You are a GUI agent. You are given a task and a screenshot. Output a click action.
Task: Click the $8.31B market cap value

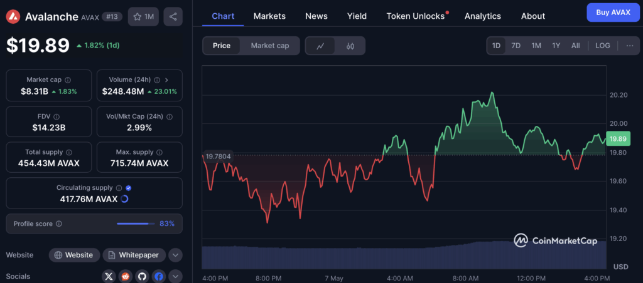(34, 91)
